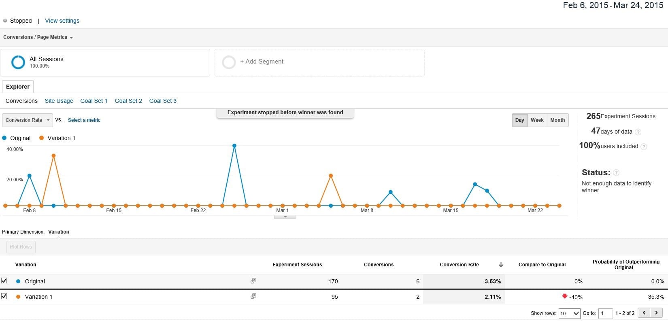Click the Original conversion rate 3.53% cell
Viewport: 668px width, 323px height.
pyautogui.click(x=464, y=281)
